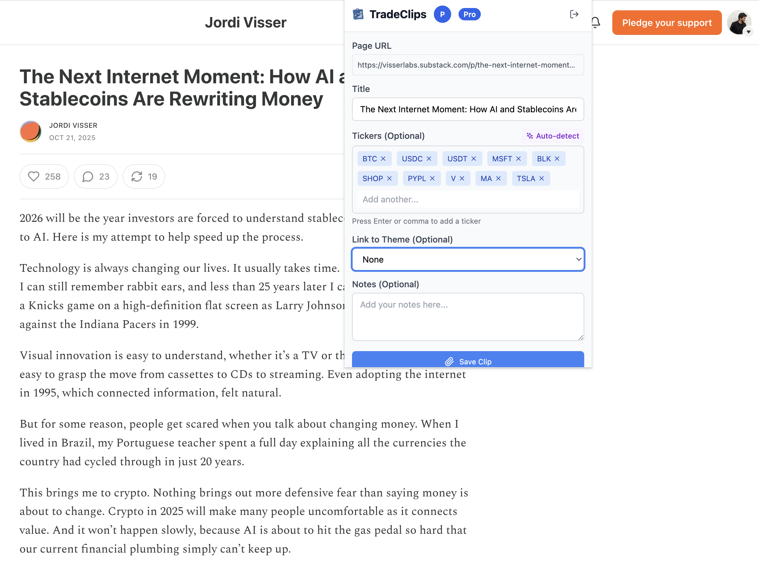Click the Save Clip button
Image resolution: width=759 pixels, height=564 pixels.
(468, 361)
